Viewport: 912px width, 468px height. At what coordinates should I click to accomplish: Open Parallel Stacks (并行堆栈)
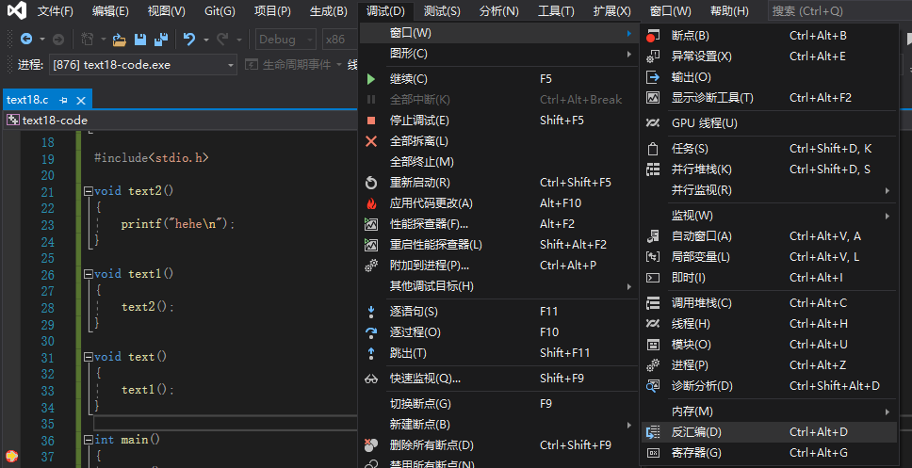(x=769, y=169)
